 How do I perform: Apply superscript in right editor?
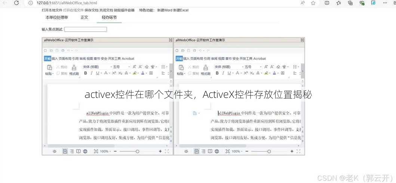point(246,73)
